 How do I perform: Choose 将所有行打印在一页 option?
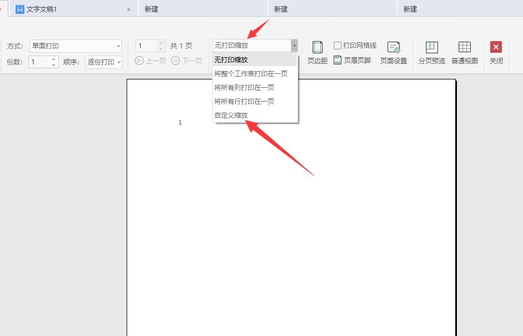255,102
